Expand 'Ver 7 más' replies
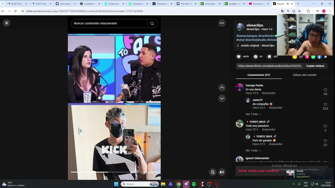The width and height of the screenshot is (335, 188). [253, 114]
